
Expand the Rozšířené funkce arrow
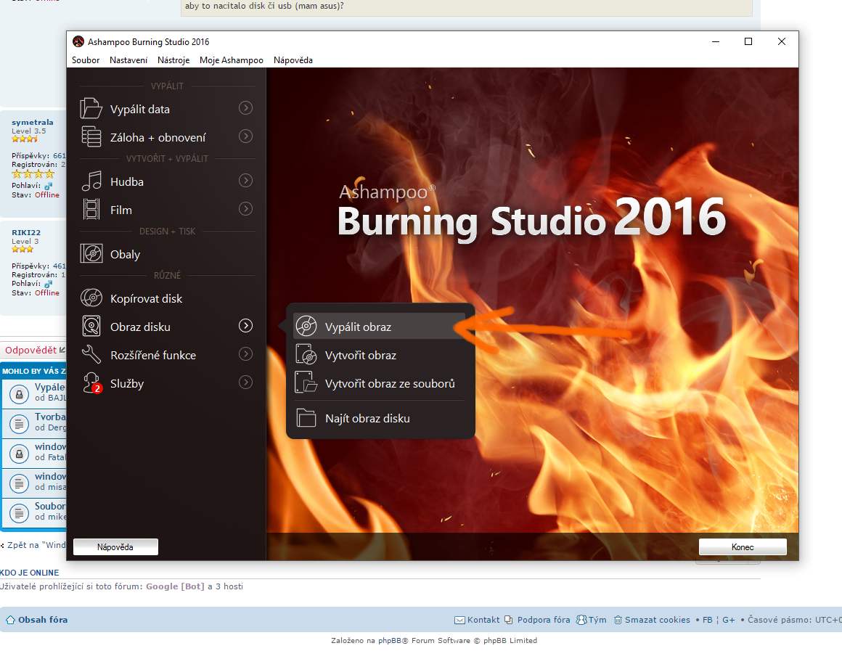[x=245, y=354]
